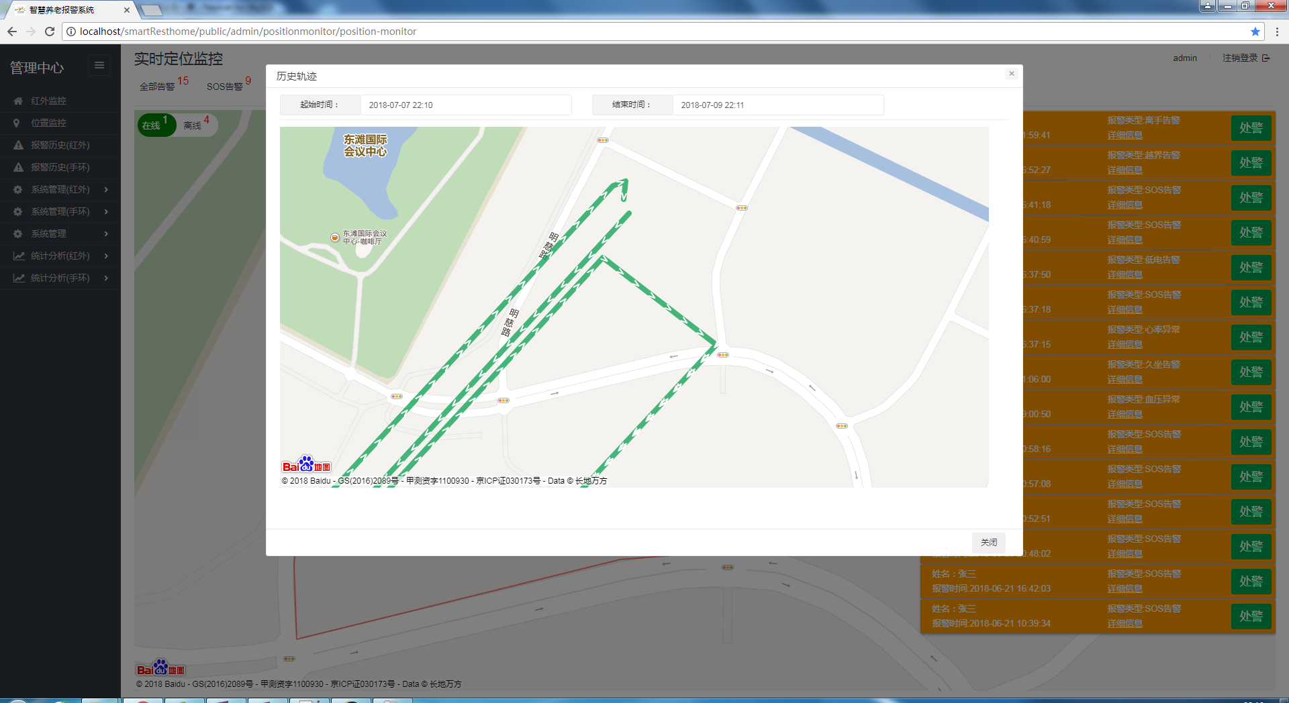Click 处警 for alarm at 2018-06-21 16:42:03

click(1251, 581)
